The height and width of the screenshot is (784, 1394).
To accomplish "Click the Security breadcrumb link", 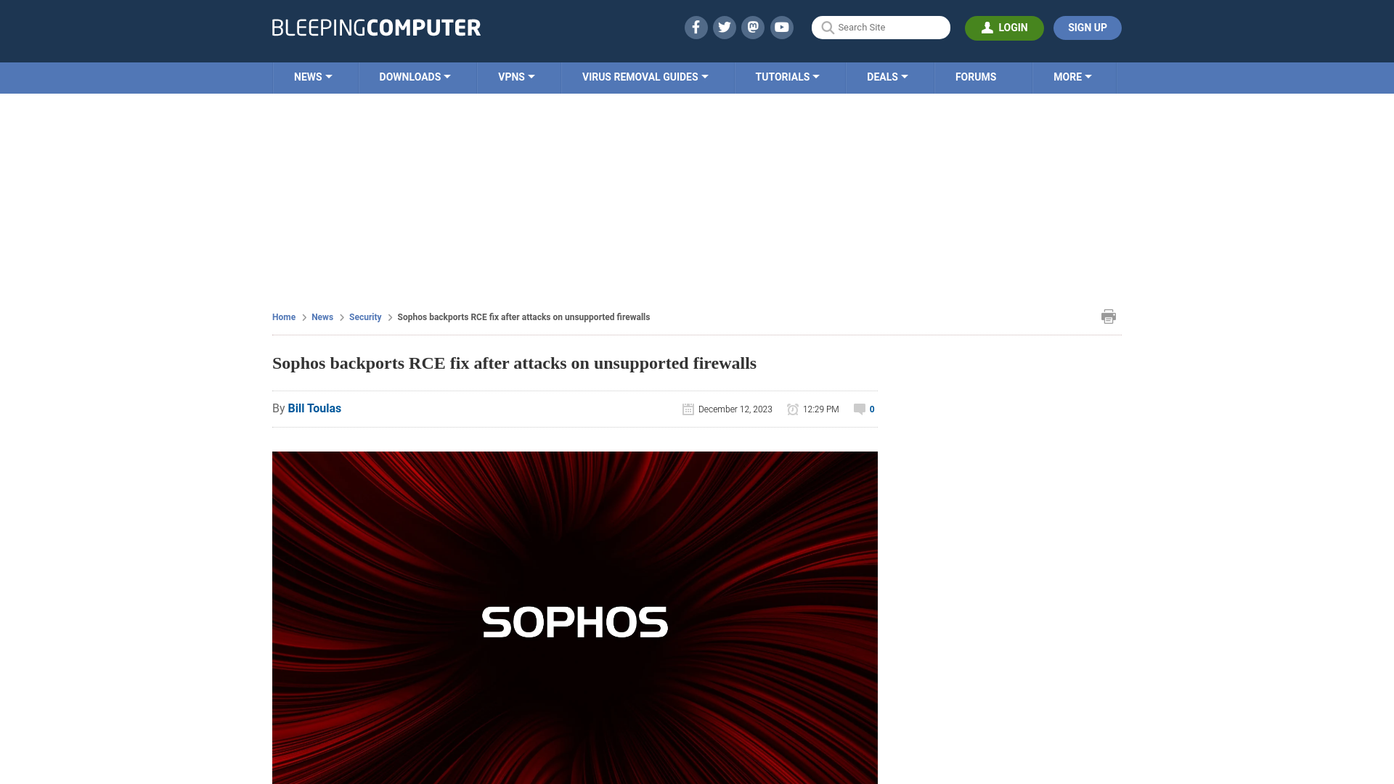I will 364,317.
